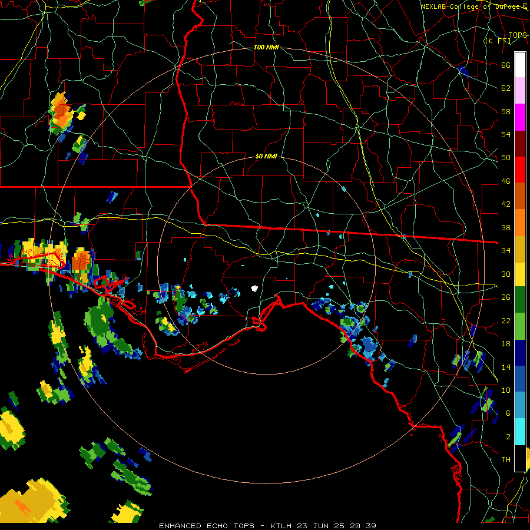
Task: Click the legend value 2
Action: coord(508,437)
